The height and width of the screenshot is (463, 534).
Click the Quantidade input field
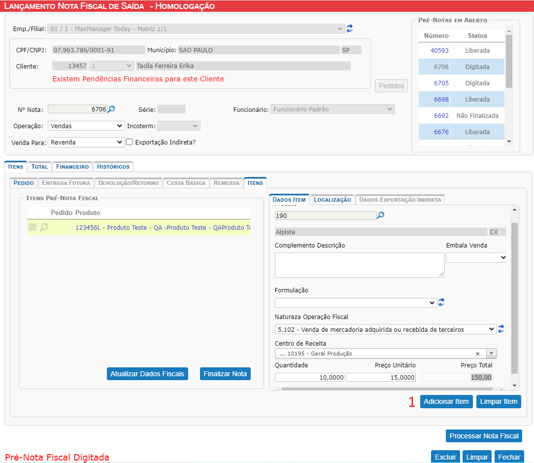click(x=309, y=377)
